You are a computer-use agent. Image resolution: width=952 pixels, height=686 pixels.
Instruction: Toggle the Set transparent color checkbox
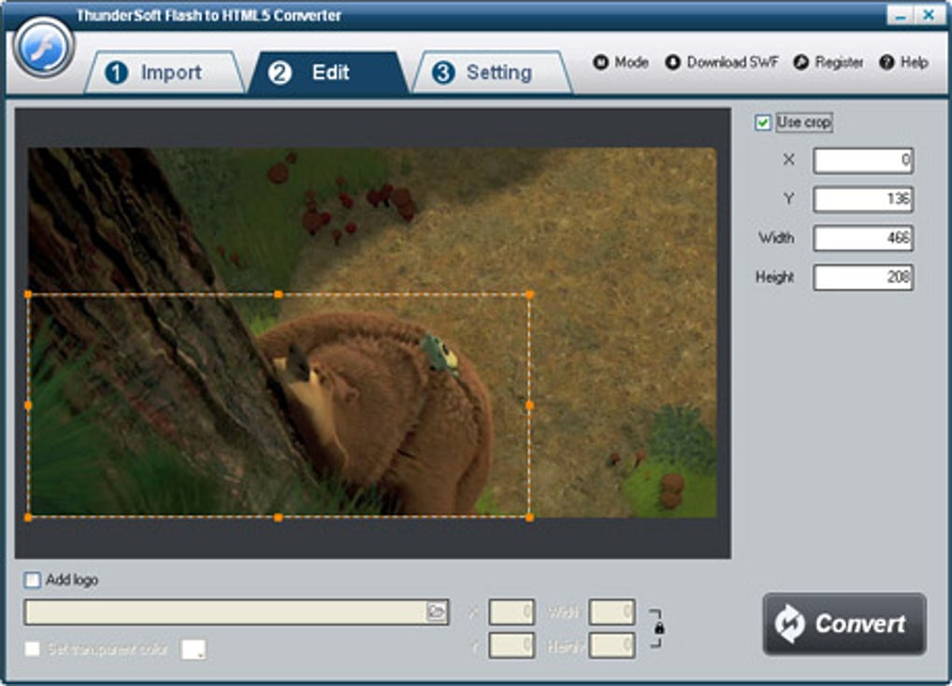pos(32,649)
